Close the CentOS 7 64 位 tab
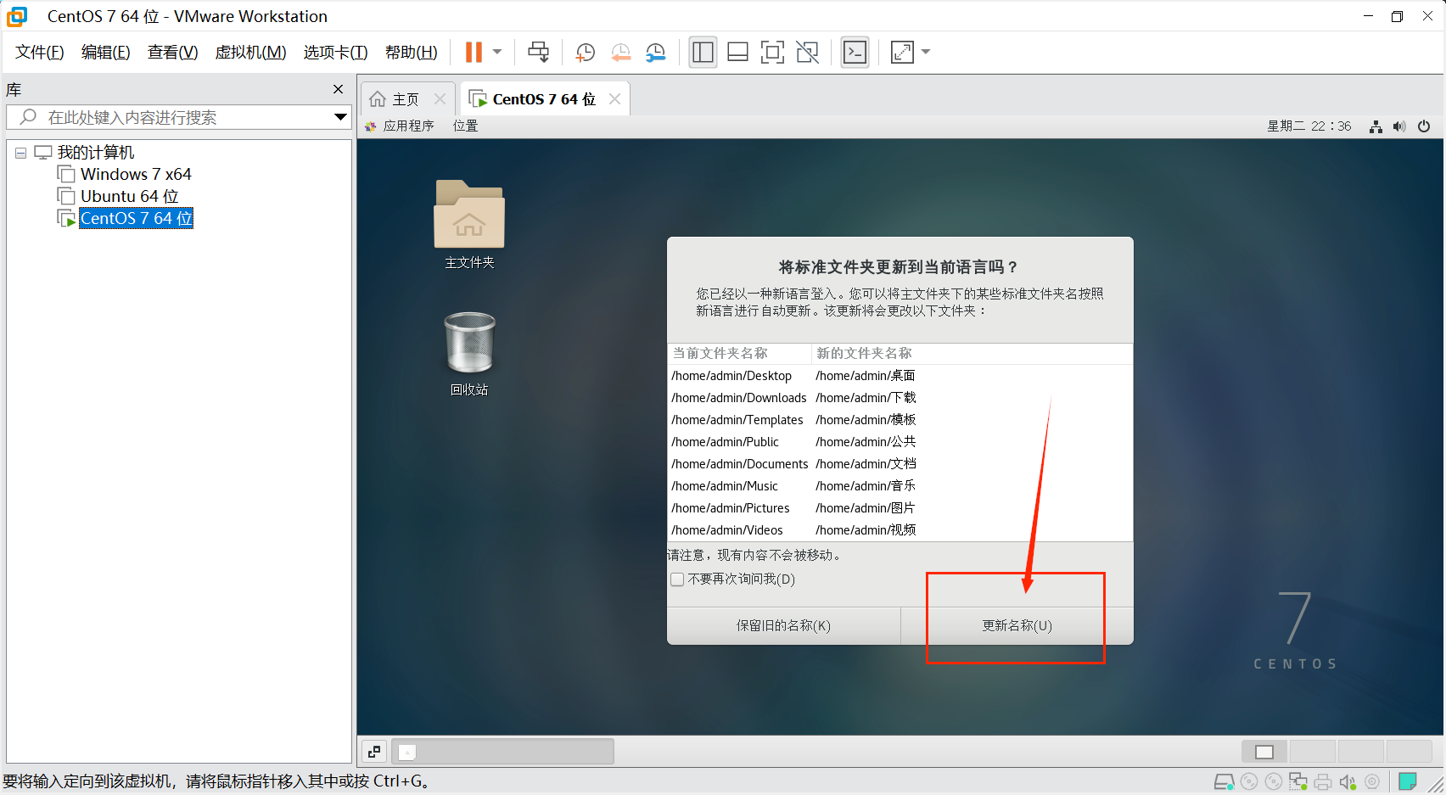This screenshot has height=795, width=1446. pyautogui.click(x=614, y=98)
